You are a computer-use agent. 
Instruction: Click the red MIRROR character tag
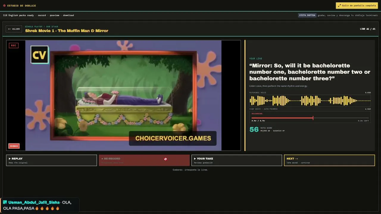tap(14, 146)
